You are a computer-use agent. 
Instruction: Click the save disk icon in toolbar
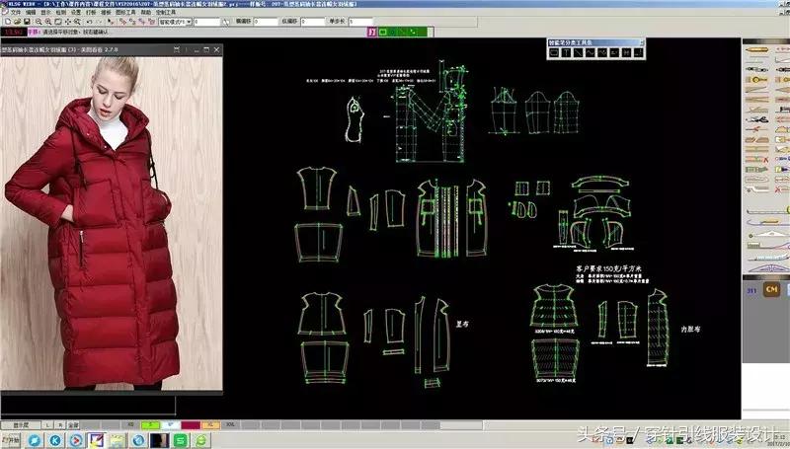pyautogui.click(x=25, y=22)
